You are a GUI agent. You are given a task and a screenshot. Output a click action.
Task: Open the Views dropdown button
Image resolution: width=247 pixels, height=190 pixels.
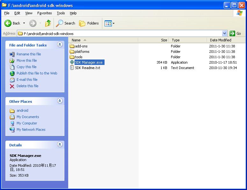click(110, 24)
